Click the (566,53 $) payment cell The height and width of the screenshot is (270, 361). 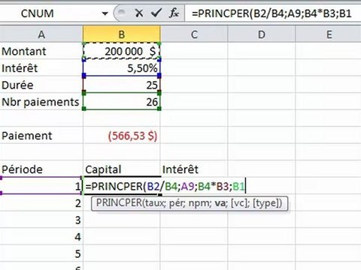(x=122, y=136)
